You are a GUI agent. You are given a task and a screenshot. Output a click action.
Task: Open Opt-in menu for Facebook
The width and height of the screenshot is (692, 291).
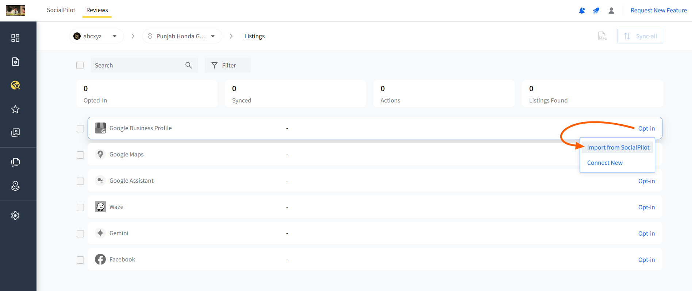pos(646,260)
